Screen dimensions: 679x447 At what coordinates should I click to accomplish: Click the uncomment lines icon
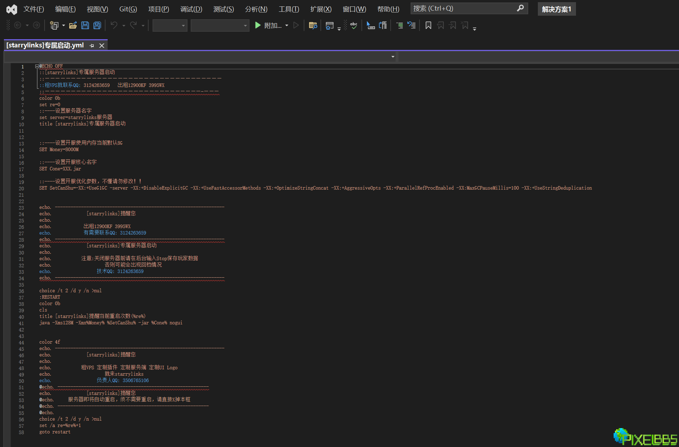pyautogui.click(x=411, y=25)
